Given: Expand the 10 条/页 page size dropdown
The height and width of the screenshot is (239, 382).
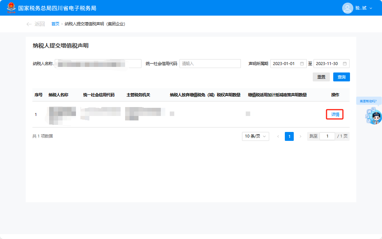Looking at the screenshot, I should (x=255, y=136).
